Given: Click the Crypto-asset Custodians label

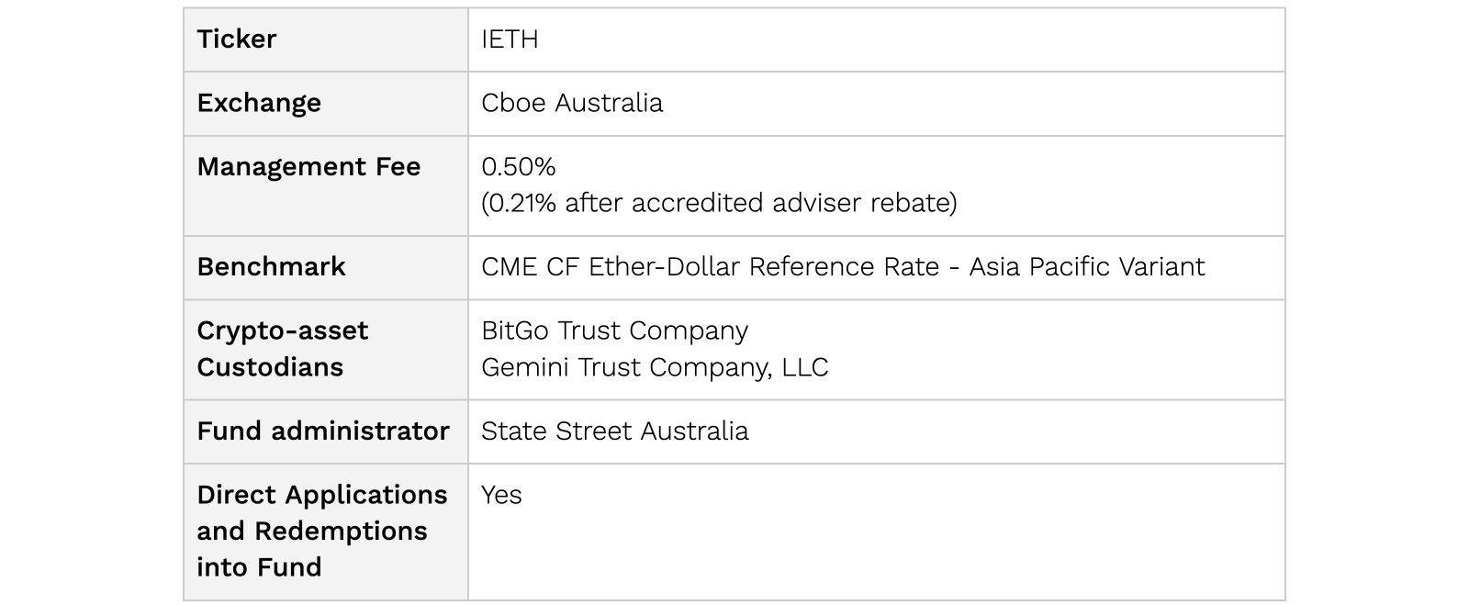Looking at the screenshot, I should click(x=282, y=349).
